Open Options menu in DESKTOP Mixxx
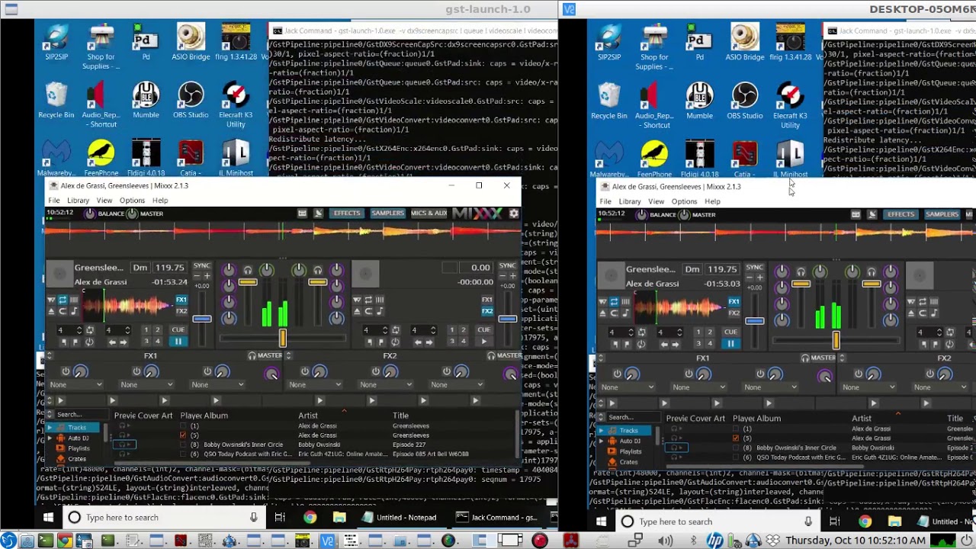The width and height of the screenshot is (976, 549). pyautogui.click(x=684, y=202)
